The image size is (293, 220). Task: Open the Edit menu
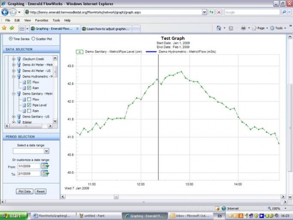[17, 20]
